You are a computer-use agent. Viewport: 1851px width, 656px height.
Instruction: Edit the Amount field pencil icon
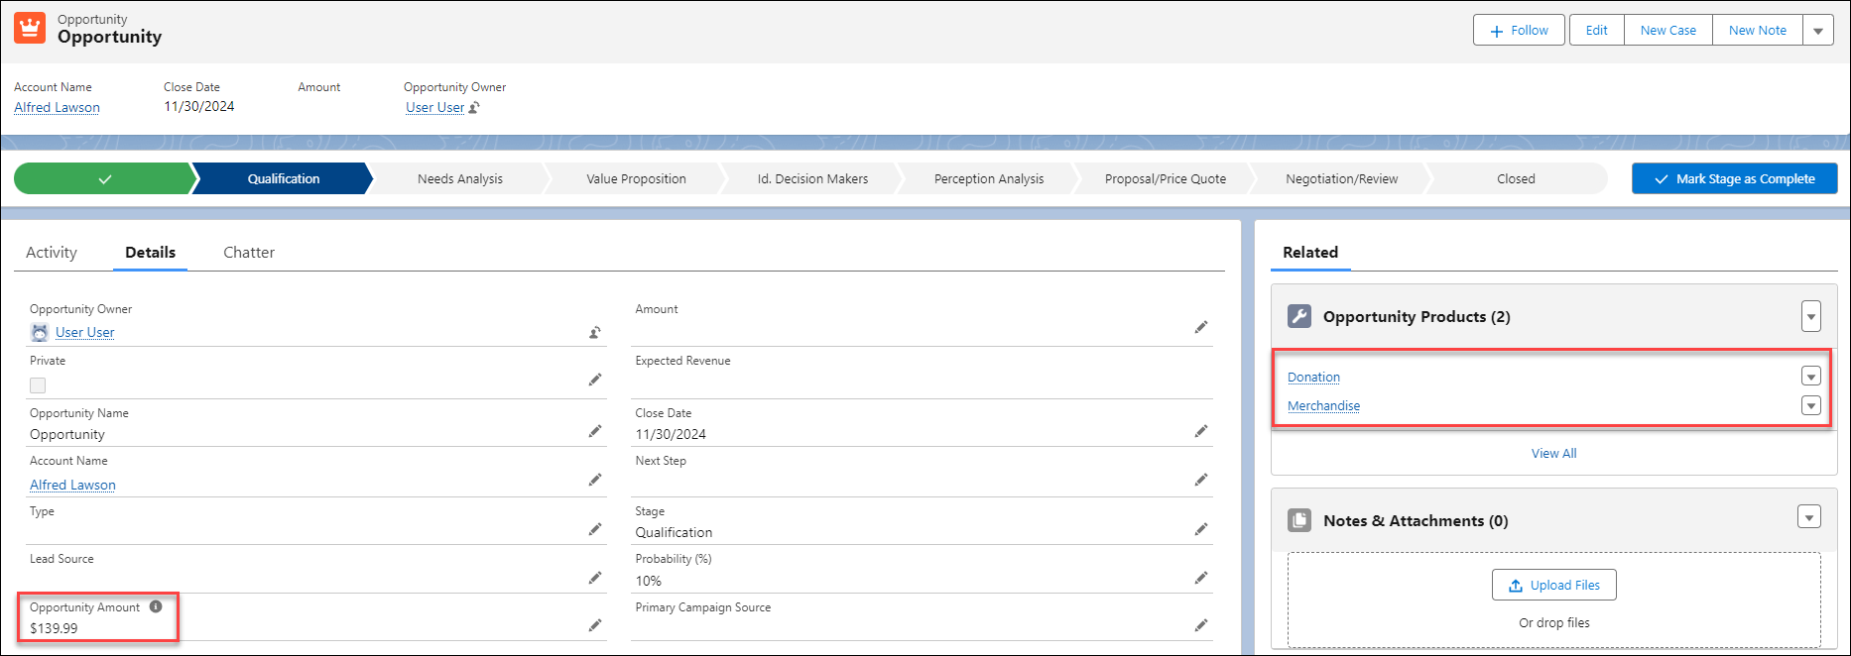(1200, 327)
